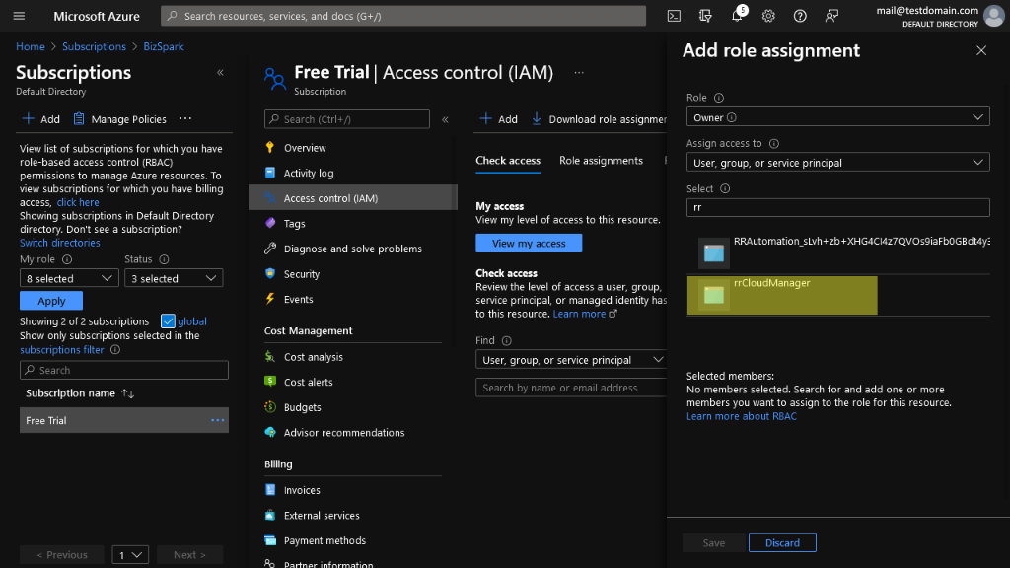Open Cloud Shell from top bar

click(674, 16)
